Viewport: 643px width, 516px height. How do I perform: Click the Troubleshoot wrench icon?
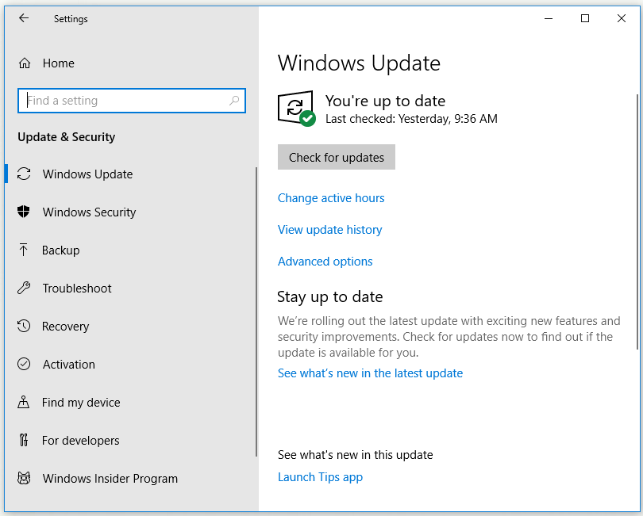click(x=24, y=288)
